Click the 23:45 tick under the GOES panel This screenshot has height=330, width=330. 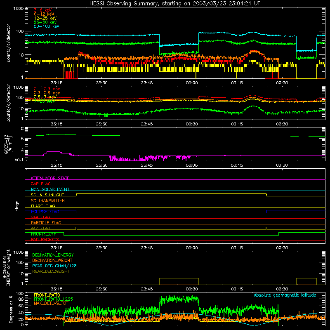(x=147, y=165)
